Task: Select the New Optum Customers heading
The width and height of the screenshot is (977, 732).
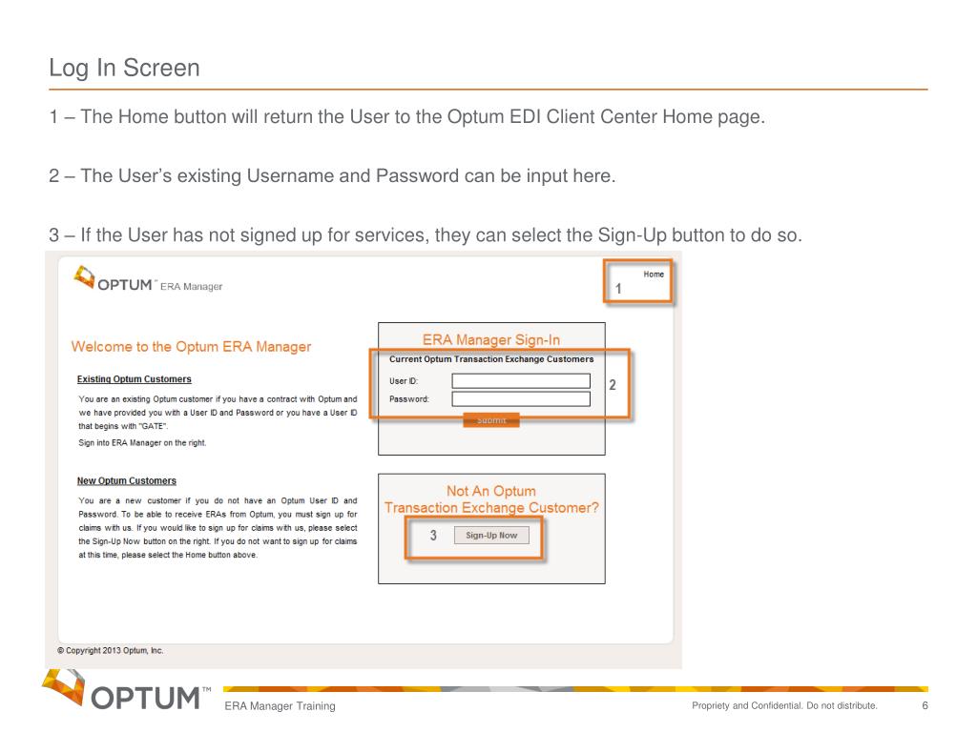Action: coord(127,481)
